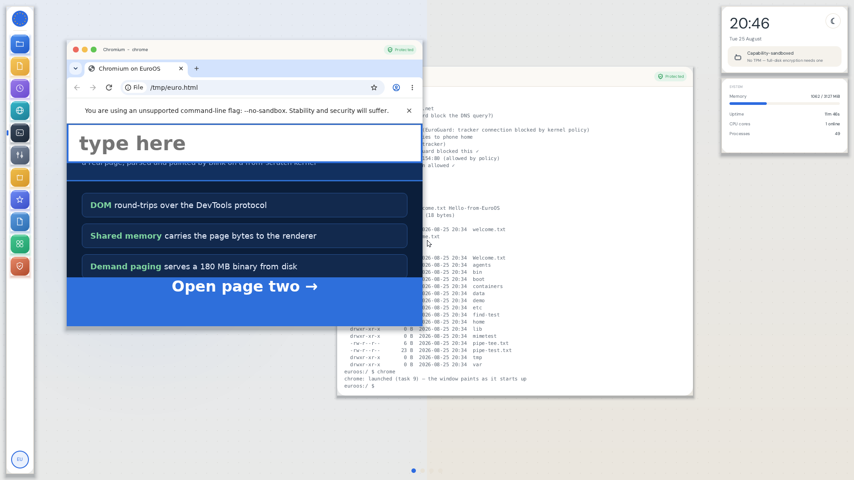Click the agents directory entry in the terminal
Viewport: 854px width, 480px height.
482,265
